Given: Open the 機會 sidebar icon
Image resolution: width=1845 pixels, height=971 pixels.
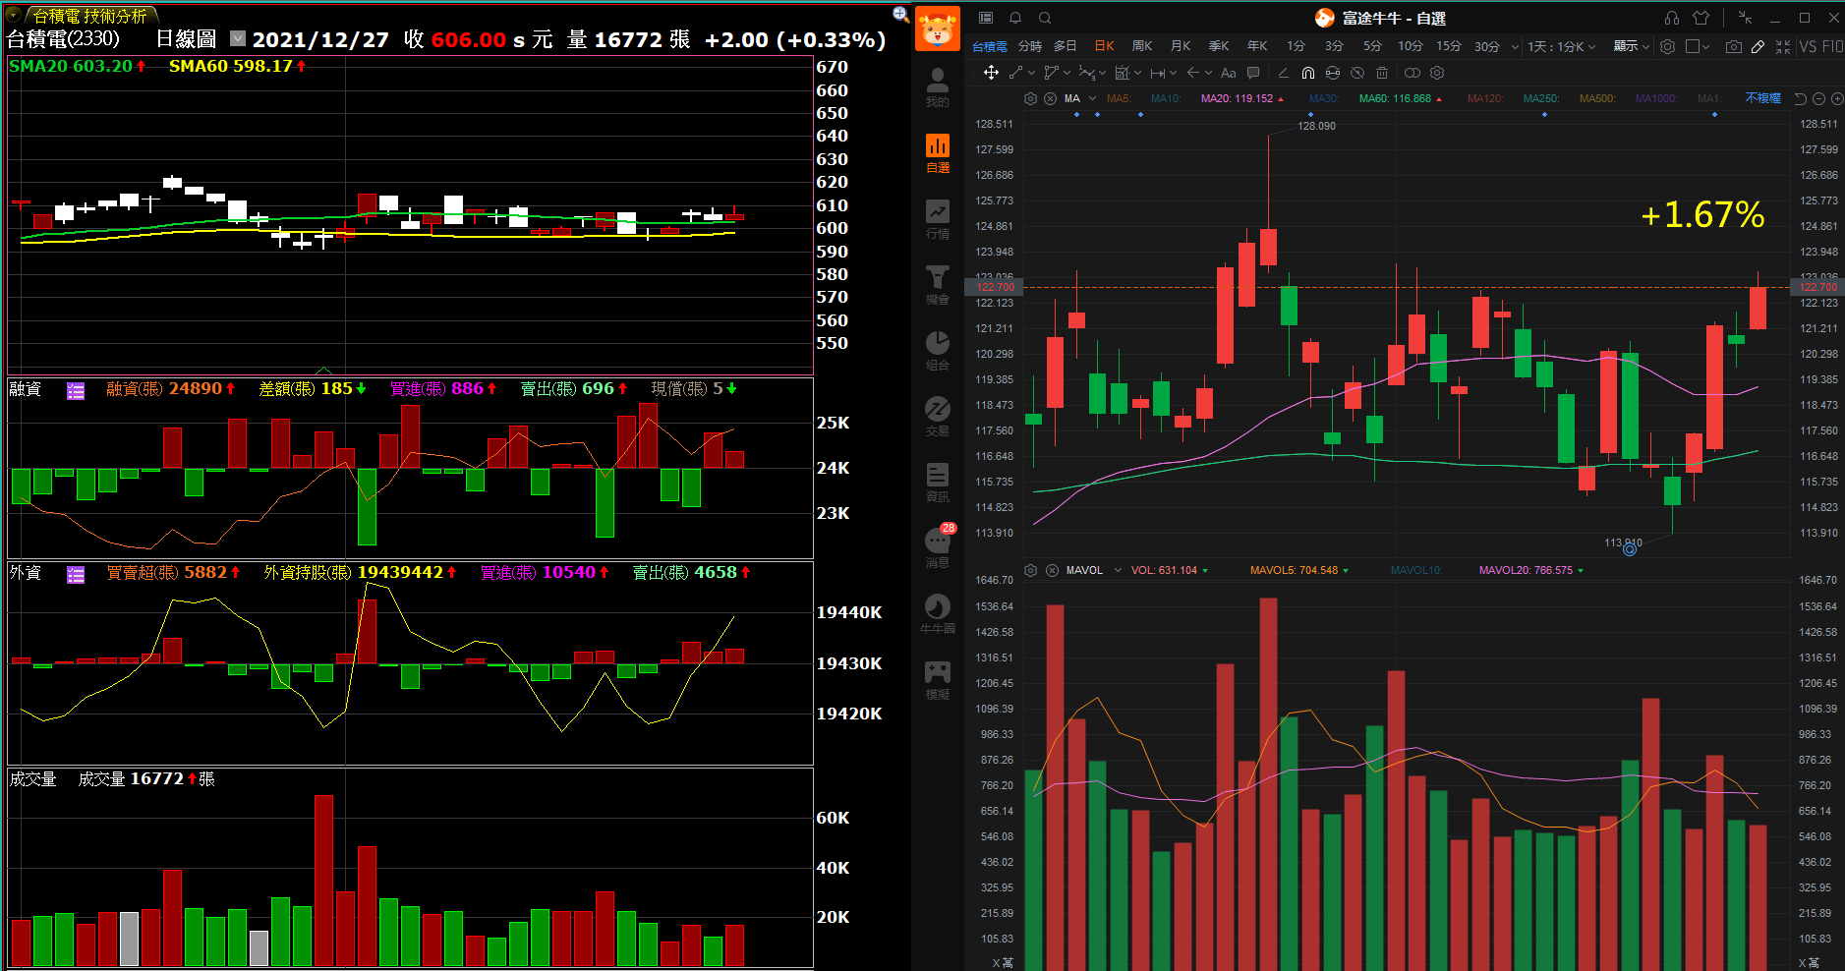Looking at the screenshot, I should 938,284.
